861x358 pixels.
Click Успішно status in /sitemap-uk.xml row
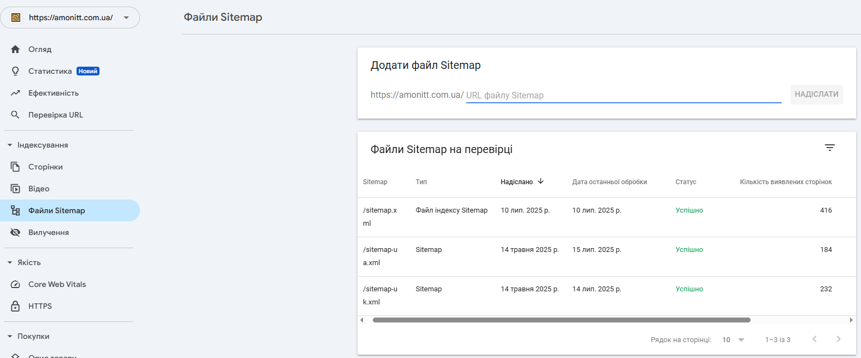tap(689, 289)
